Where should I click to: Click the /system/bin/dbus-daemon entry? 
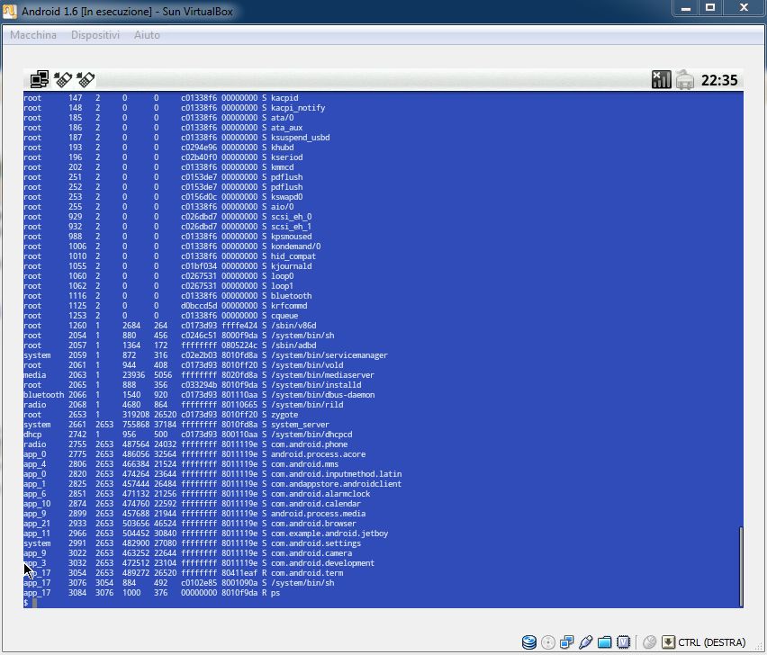[323, 395]
